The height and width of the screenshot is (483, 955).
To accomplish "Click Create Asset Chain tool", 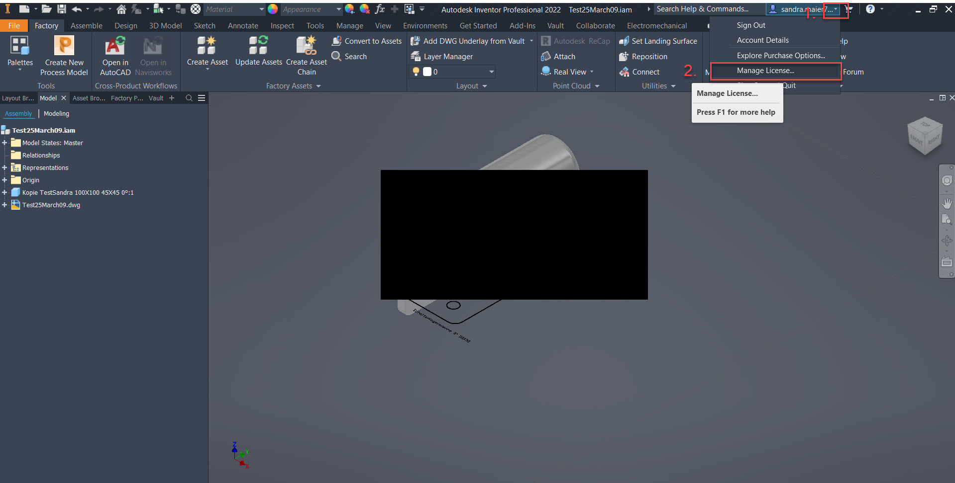I will 307,56.
